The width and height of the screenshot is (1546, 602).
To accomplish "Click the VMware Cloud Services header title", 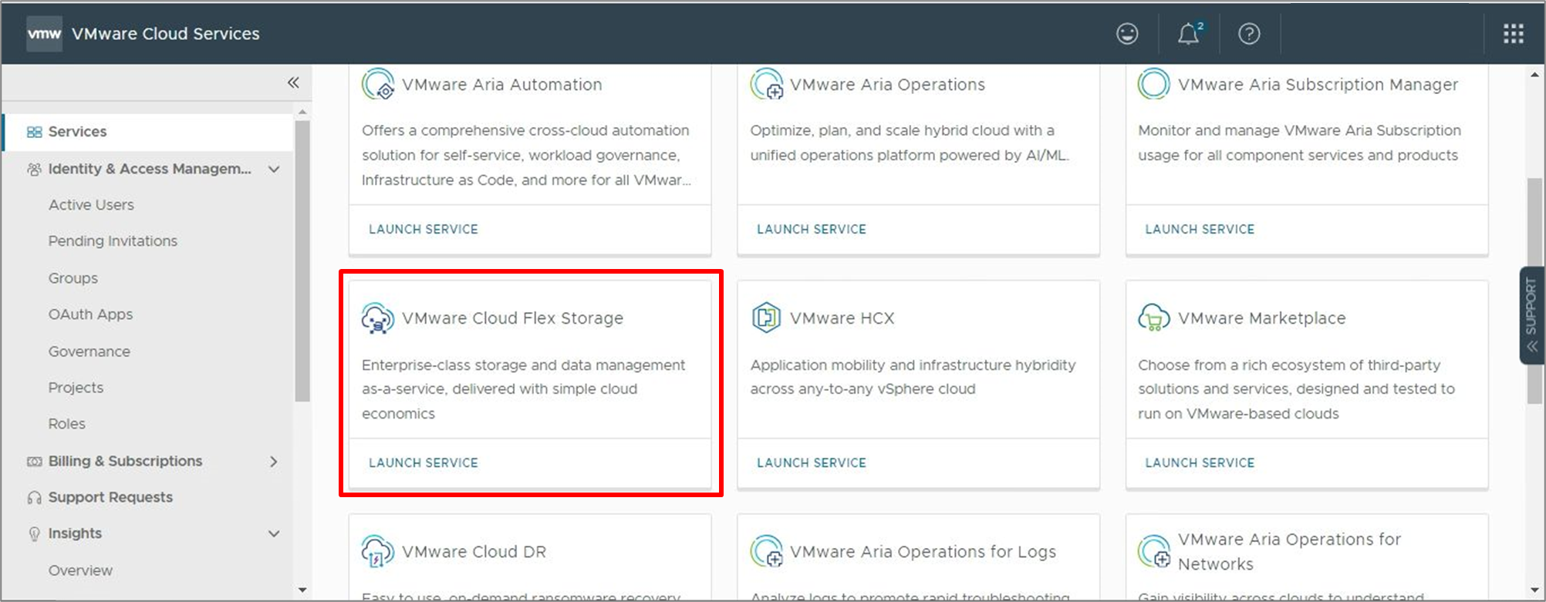I will [165, 34].
